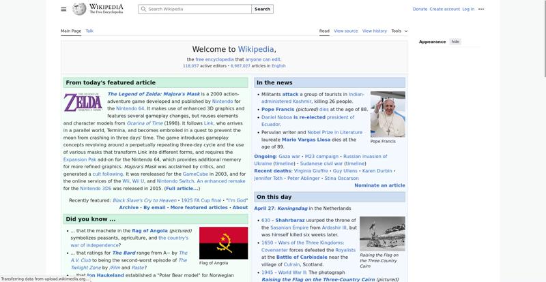
Task: Click the By email link
Action: point(155,207)
